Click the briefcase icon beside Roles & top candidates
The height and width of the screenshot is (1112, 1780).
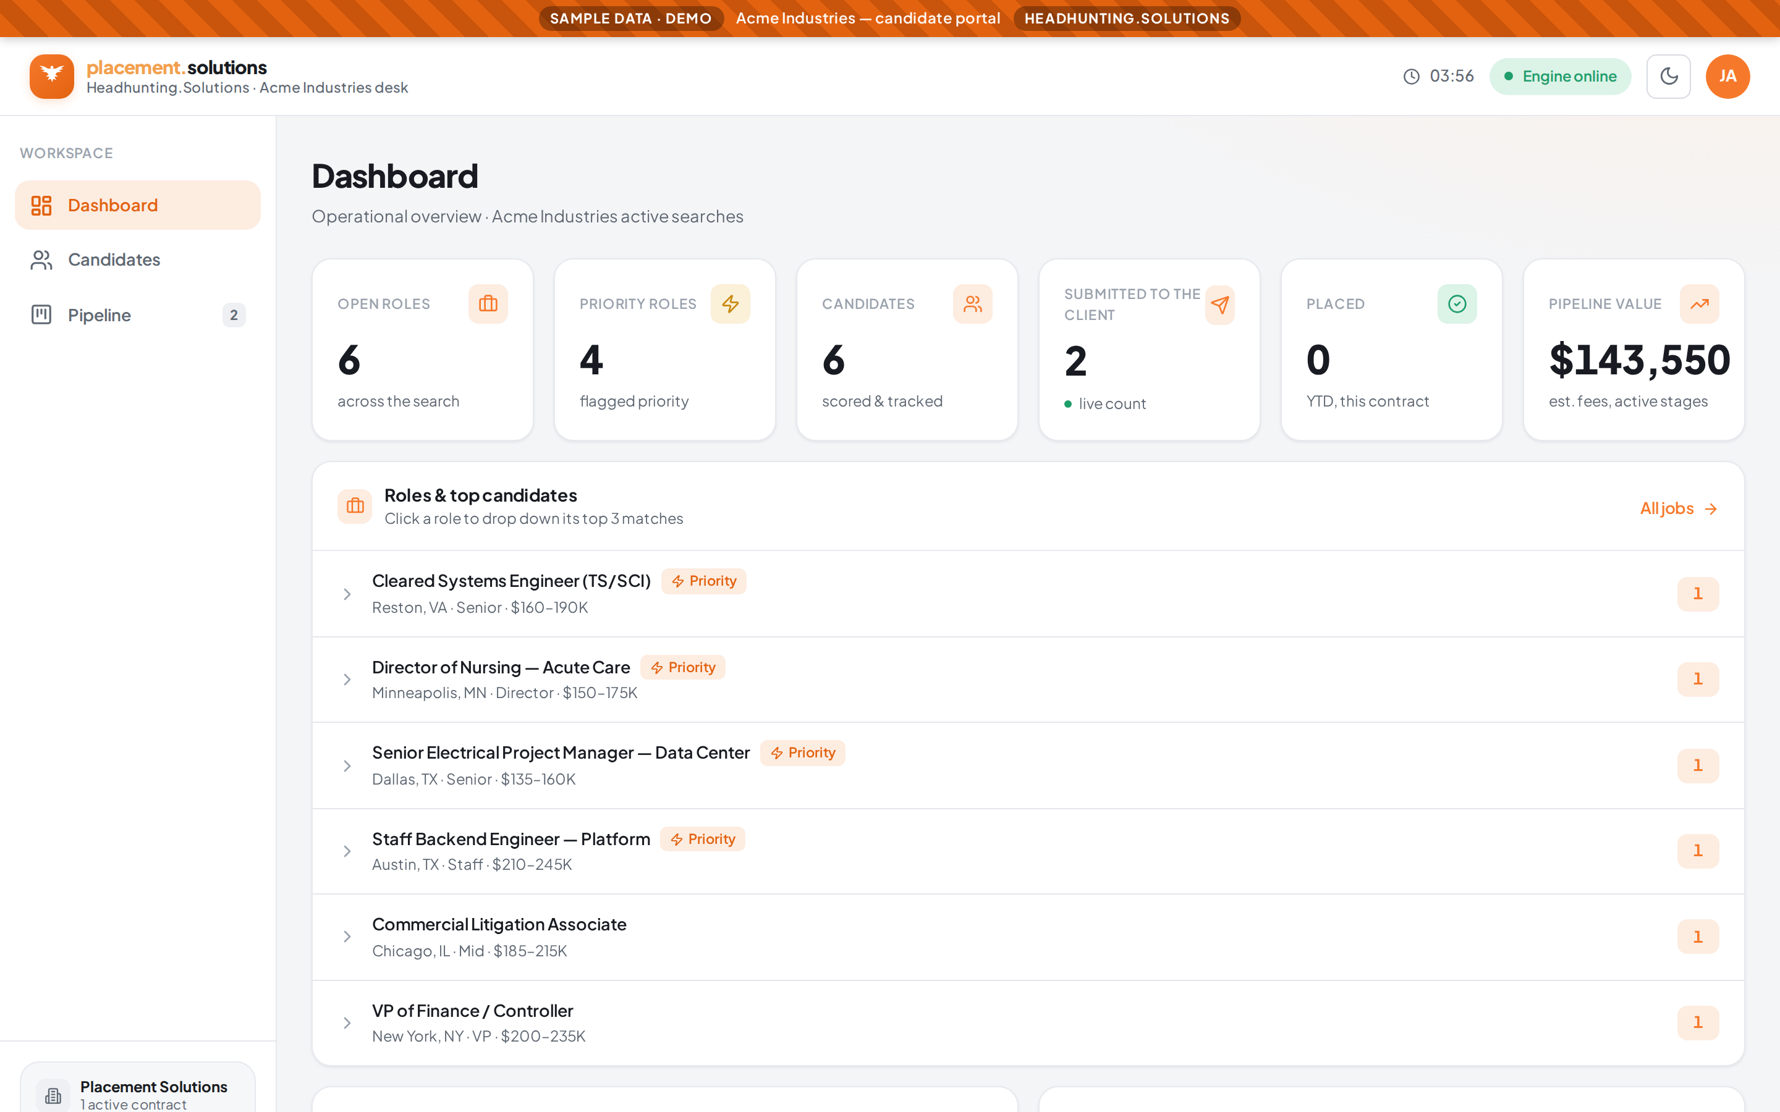click(355, 506)
